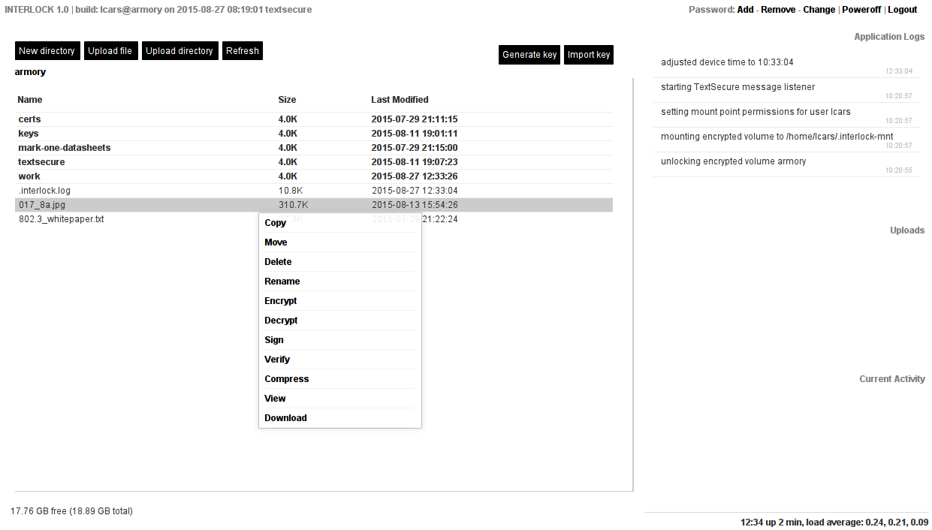Screen dimensions: 932x530
Task: Select Decrypt in the context menu
Action: coord(281,320)
